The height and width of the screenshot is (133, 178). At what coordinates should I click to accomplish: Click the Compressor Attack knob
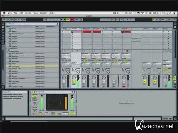[35, 105]
